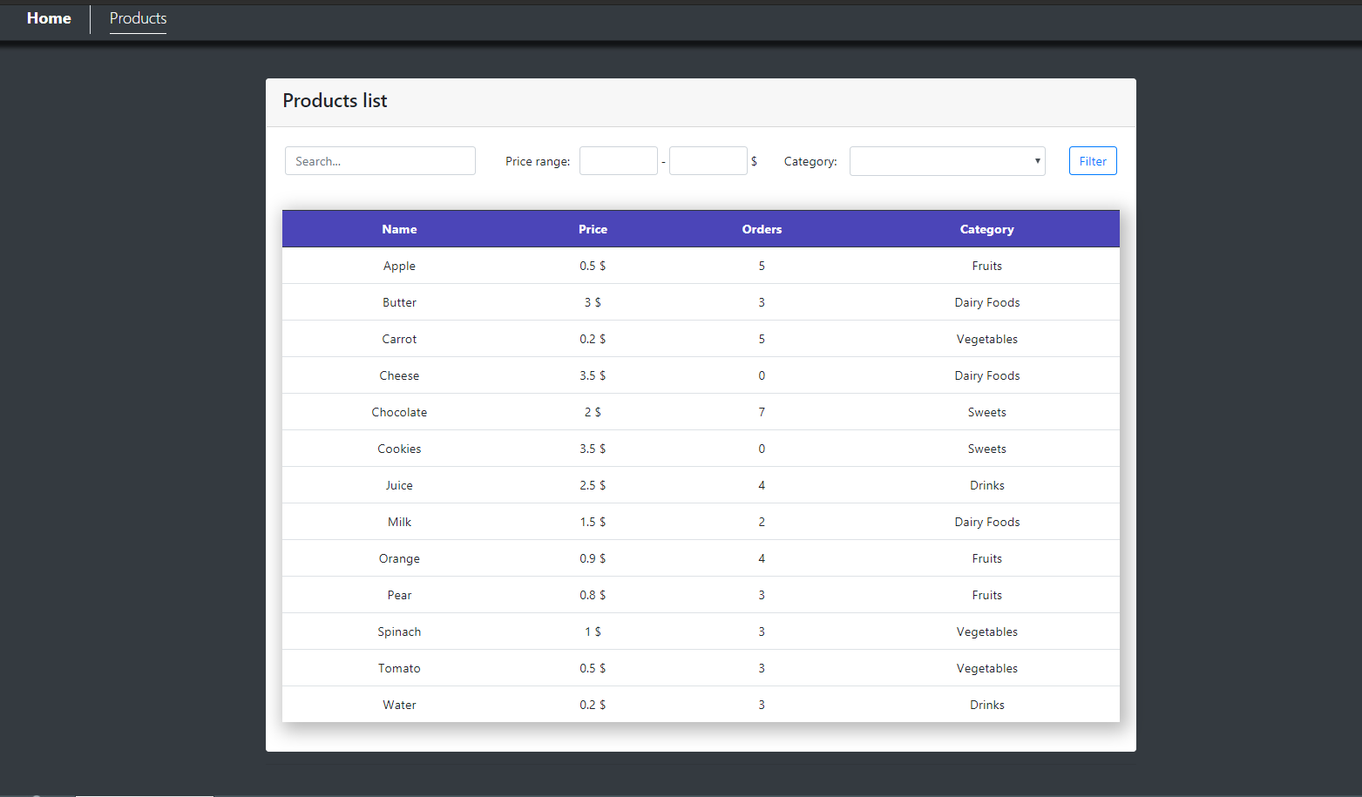Click the Search input field
Viewport: 1362px width, 797px height.
[x=380, y=160]
